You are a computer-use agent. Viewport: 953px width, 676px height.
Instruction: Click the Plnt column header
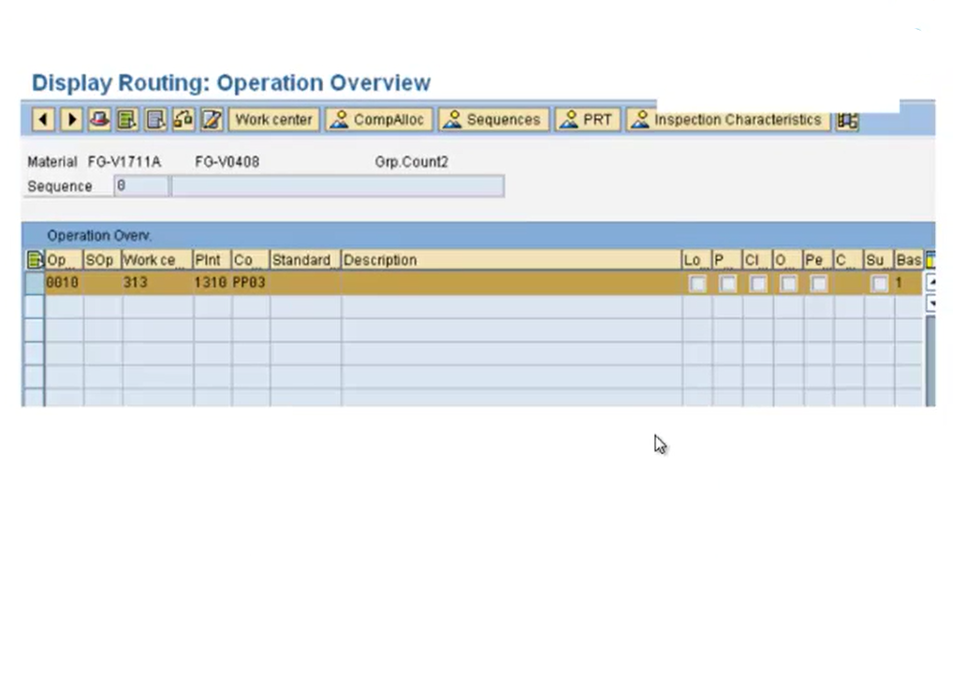pos(213,260)
